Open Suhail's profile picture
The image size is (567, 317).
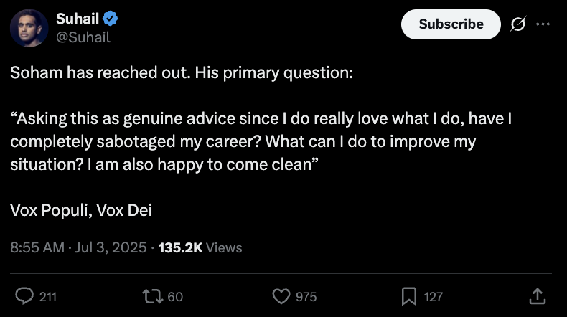pyautogui.click(x=29, y=28)
